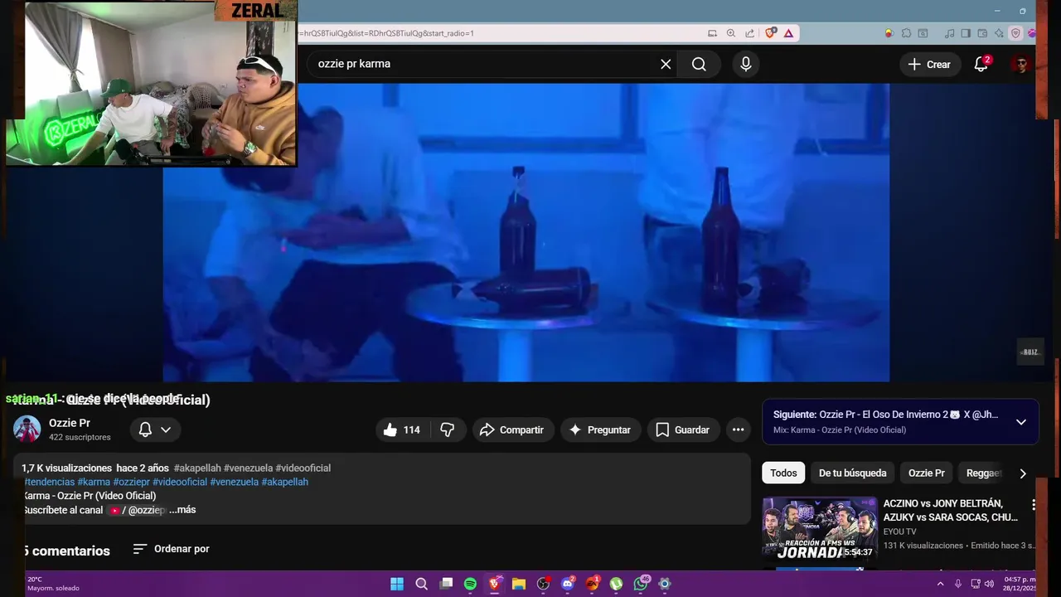Open File Explorer from taskbar
Viewport: 1061px width, 597px height.
pos(519,584)
